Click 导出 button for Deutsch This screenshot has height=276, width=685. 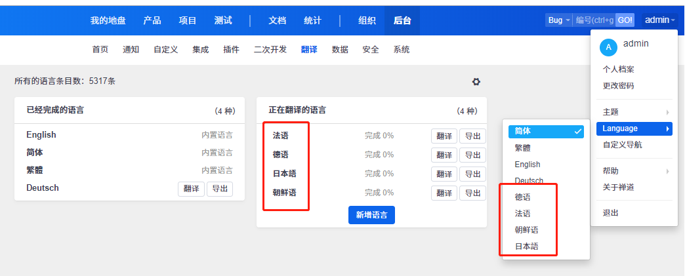[220, 189]
